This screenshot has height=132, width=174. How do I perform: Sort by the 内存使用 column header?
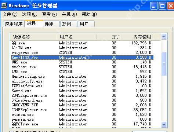[x=137, y=37]
